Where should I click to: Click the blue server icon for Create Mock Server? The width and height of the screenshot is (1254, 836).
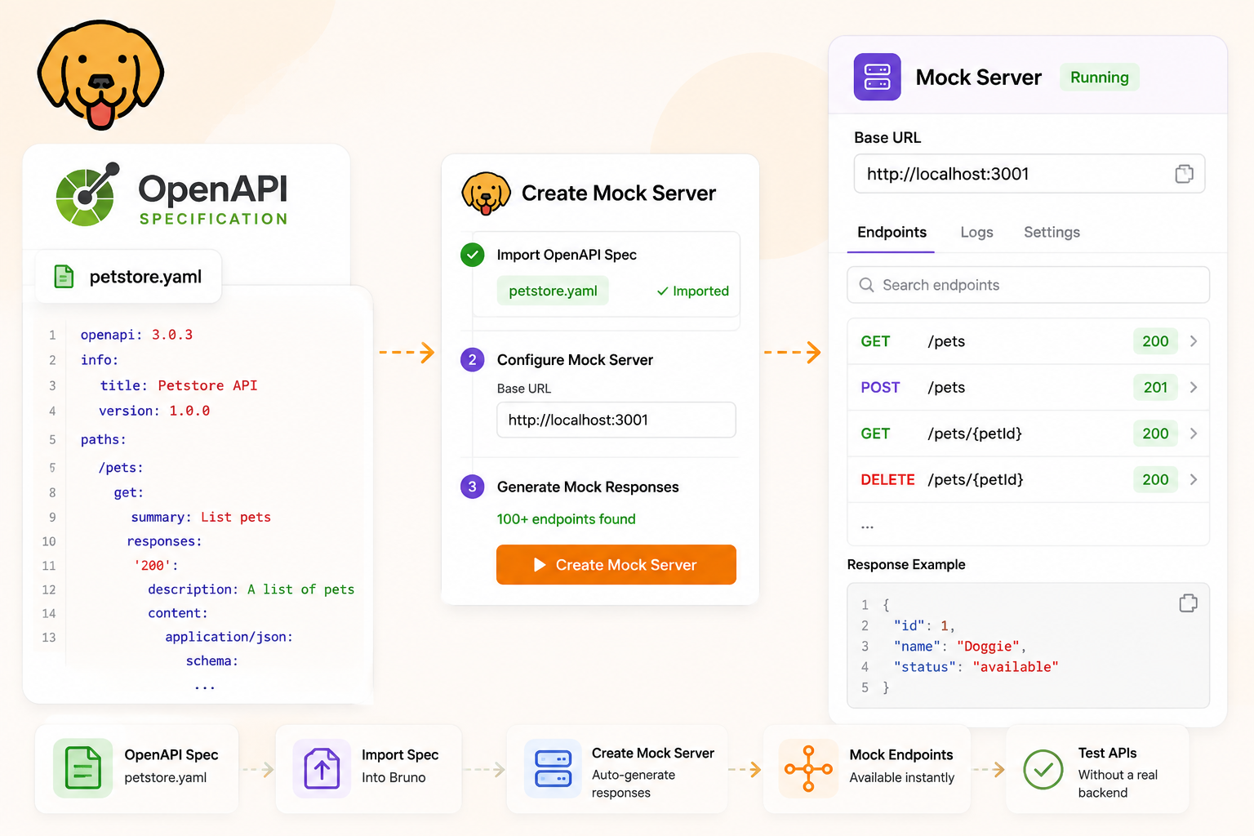pos(553,768)
